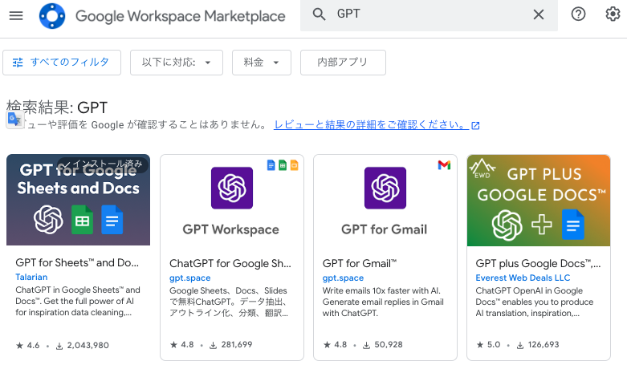This screenshot has height=365, width=627.
Task: Click the Gmail icon on GPT for Gmail card
Action: tap(444, 164)
